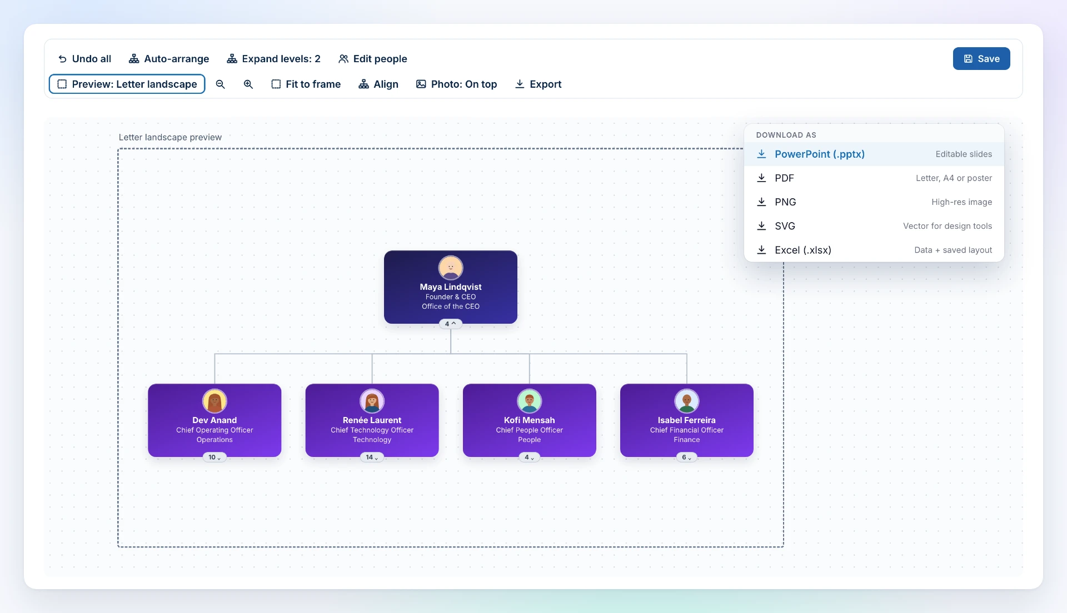
Task: Click Kofi Mensah's avatar photo
Action: pyautogui.click(x=530, y=401)
